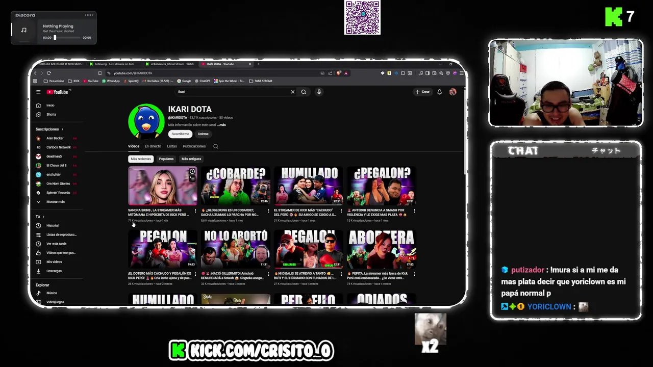Select the Más antiguos filter chip
Image resolution: width=653 pixels, height=367 pixels.
191,159
